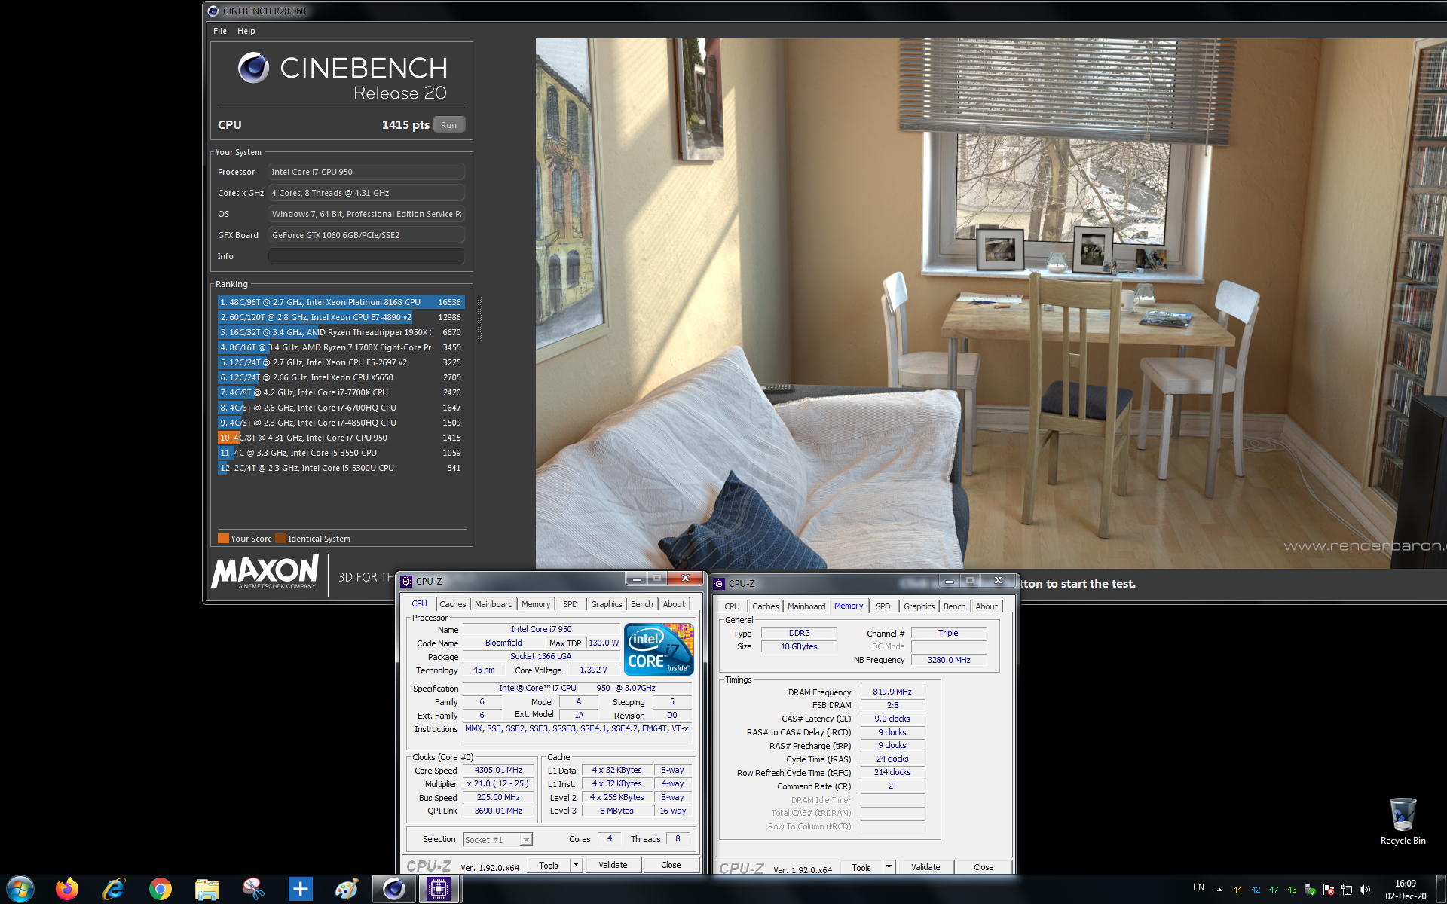
Task: Click the CPU-Z icon in CPU window title bar
Action: (x=407, y=582)
